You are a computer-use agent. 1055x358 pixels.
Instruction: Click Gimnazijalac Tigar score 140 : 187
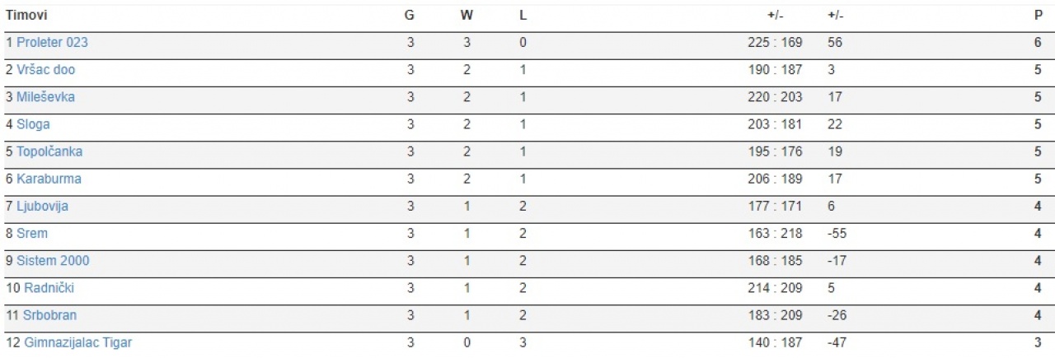pos(775,342)
